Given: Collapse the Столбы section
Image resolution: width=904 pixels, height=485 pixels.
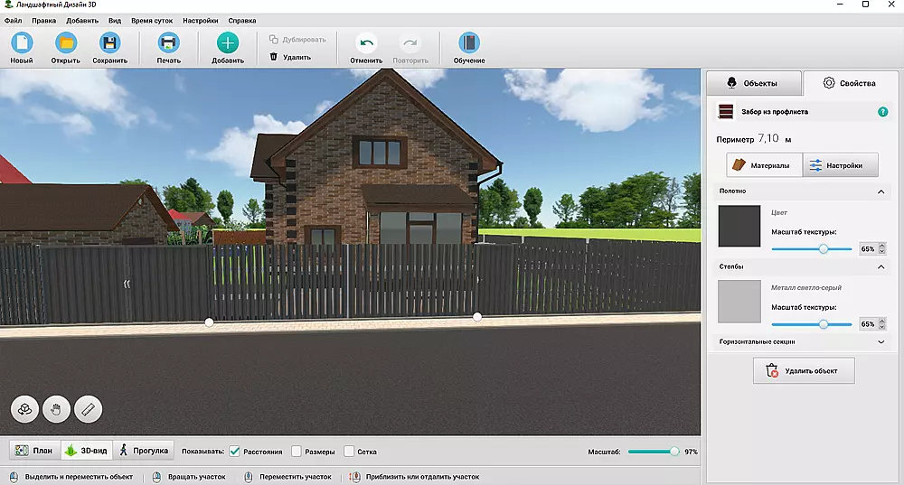Looking at the screenshot, I should tap(880, 267).
